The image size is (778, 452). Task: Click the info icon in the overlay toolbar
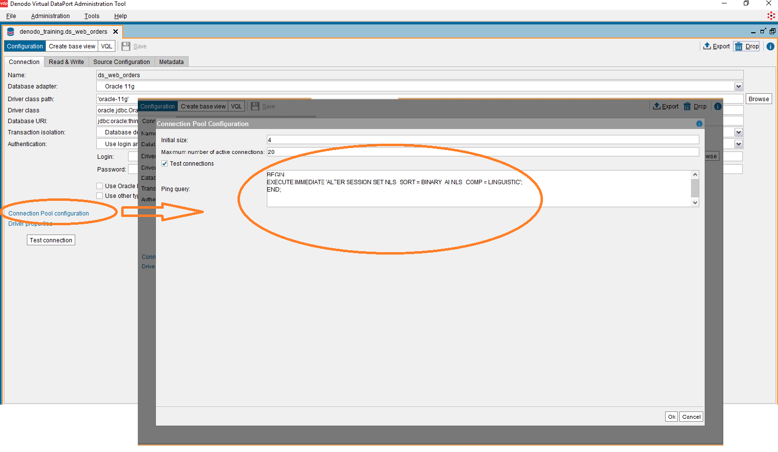718,106
